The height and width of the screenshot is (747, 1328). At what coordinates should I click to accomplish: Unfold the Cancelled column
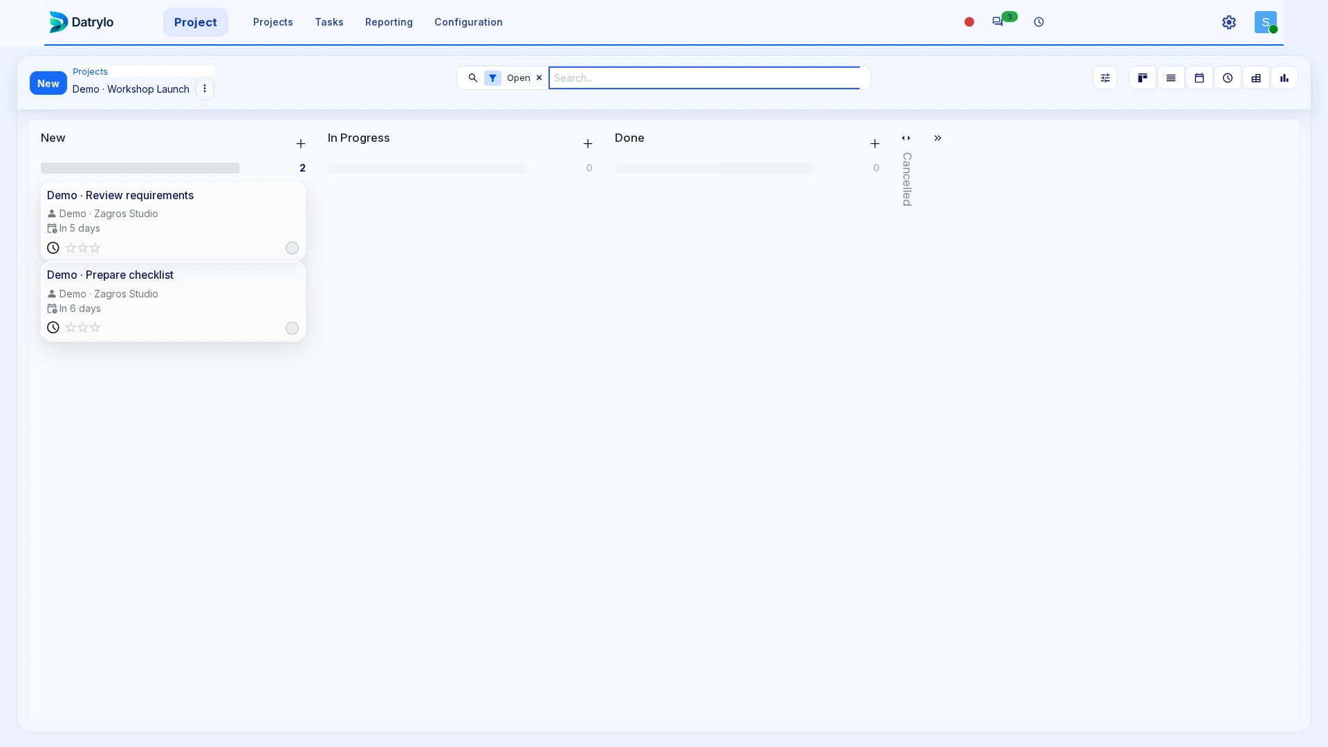pyautogui.click(x=906, y=138)
